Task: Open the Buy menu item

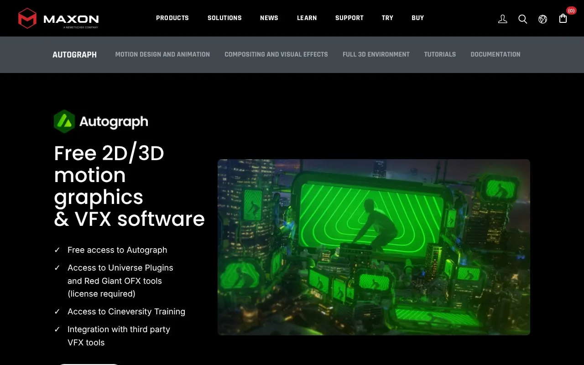Action: pos(418,18)
